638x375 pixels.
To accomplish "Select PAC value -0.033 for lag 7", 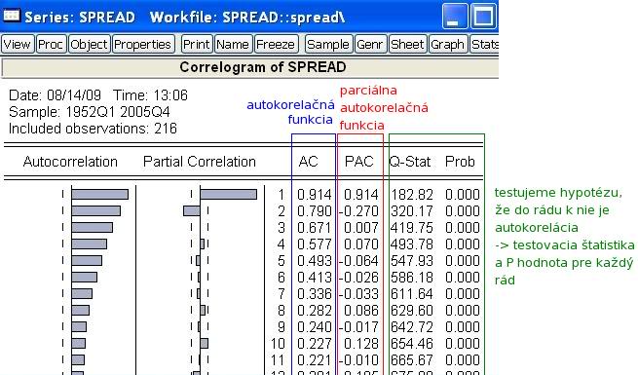I will click(x=358, y=294).
